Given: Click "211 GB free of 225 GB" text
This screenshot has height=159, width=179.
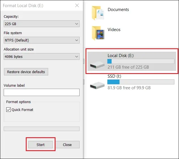Looking at the screenshot, I should pyautogui.click(x=128, y=67).
